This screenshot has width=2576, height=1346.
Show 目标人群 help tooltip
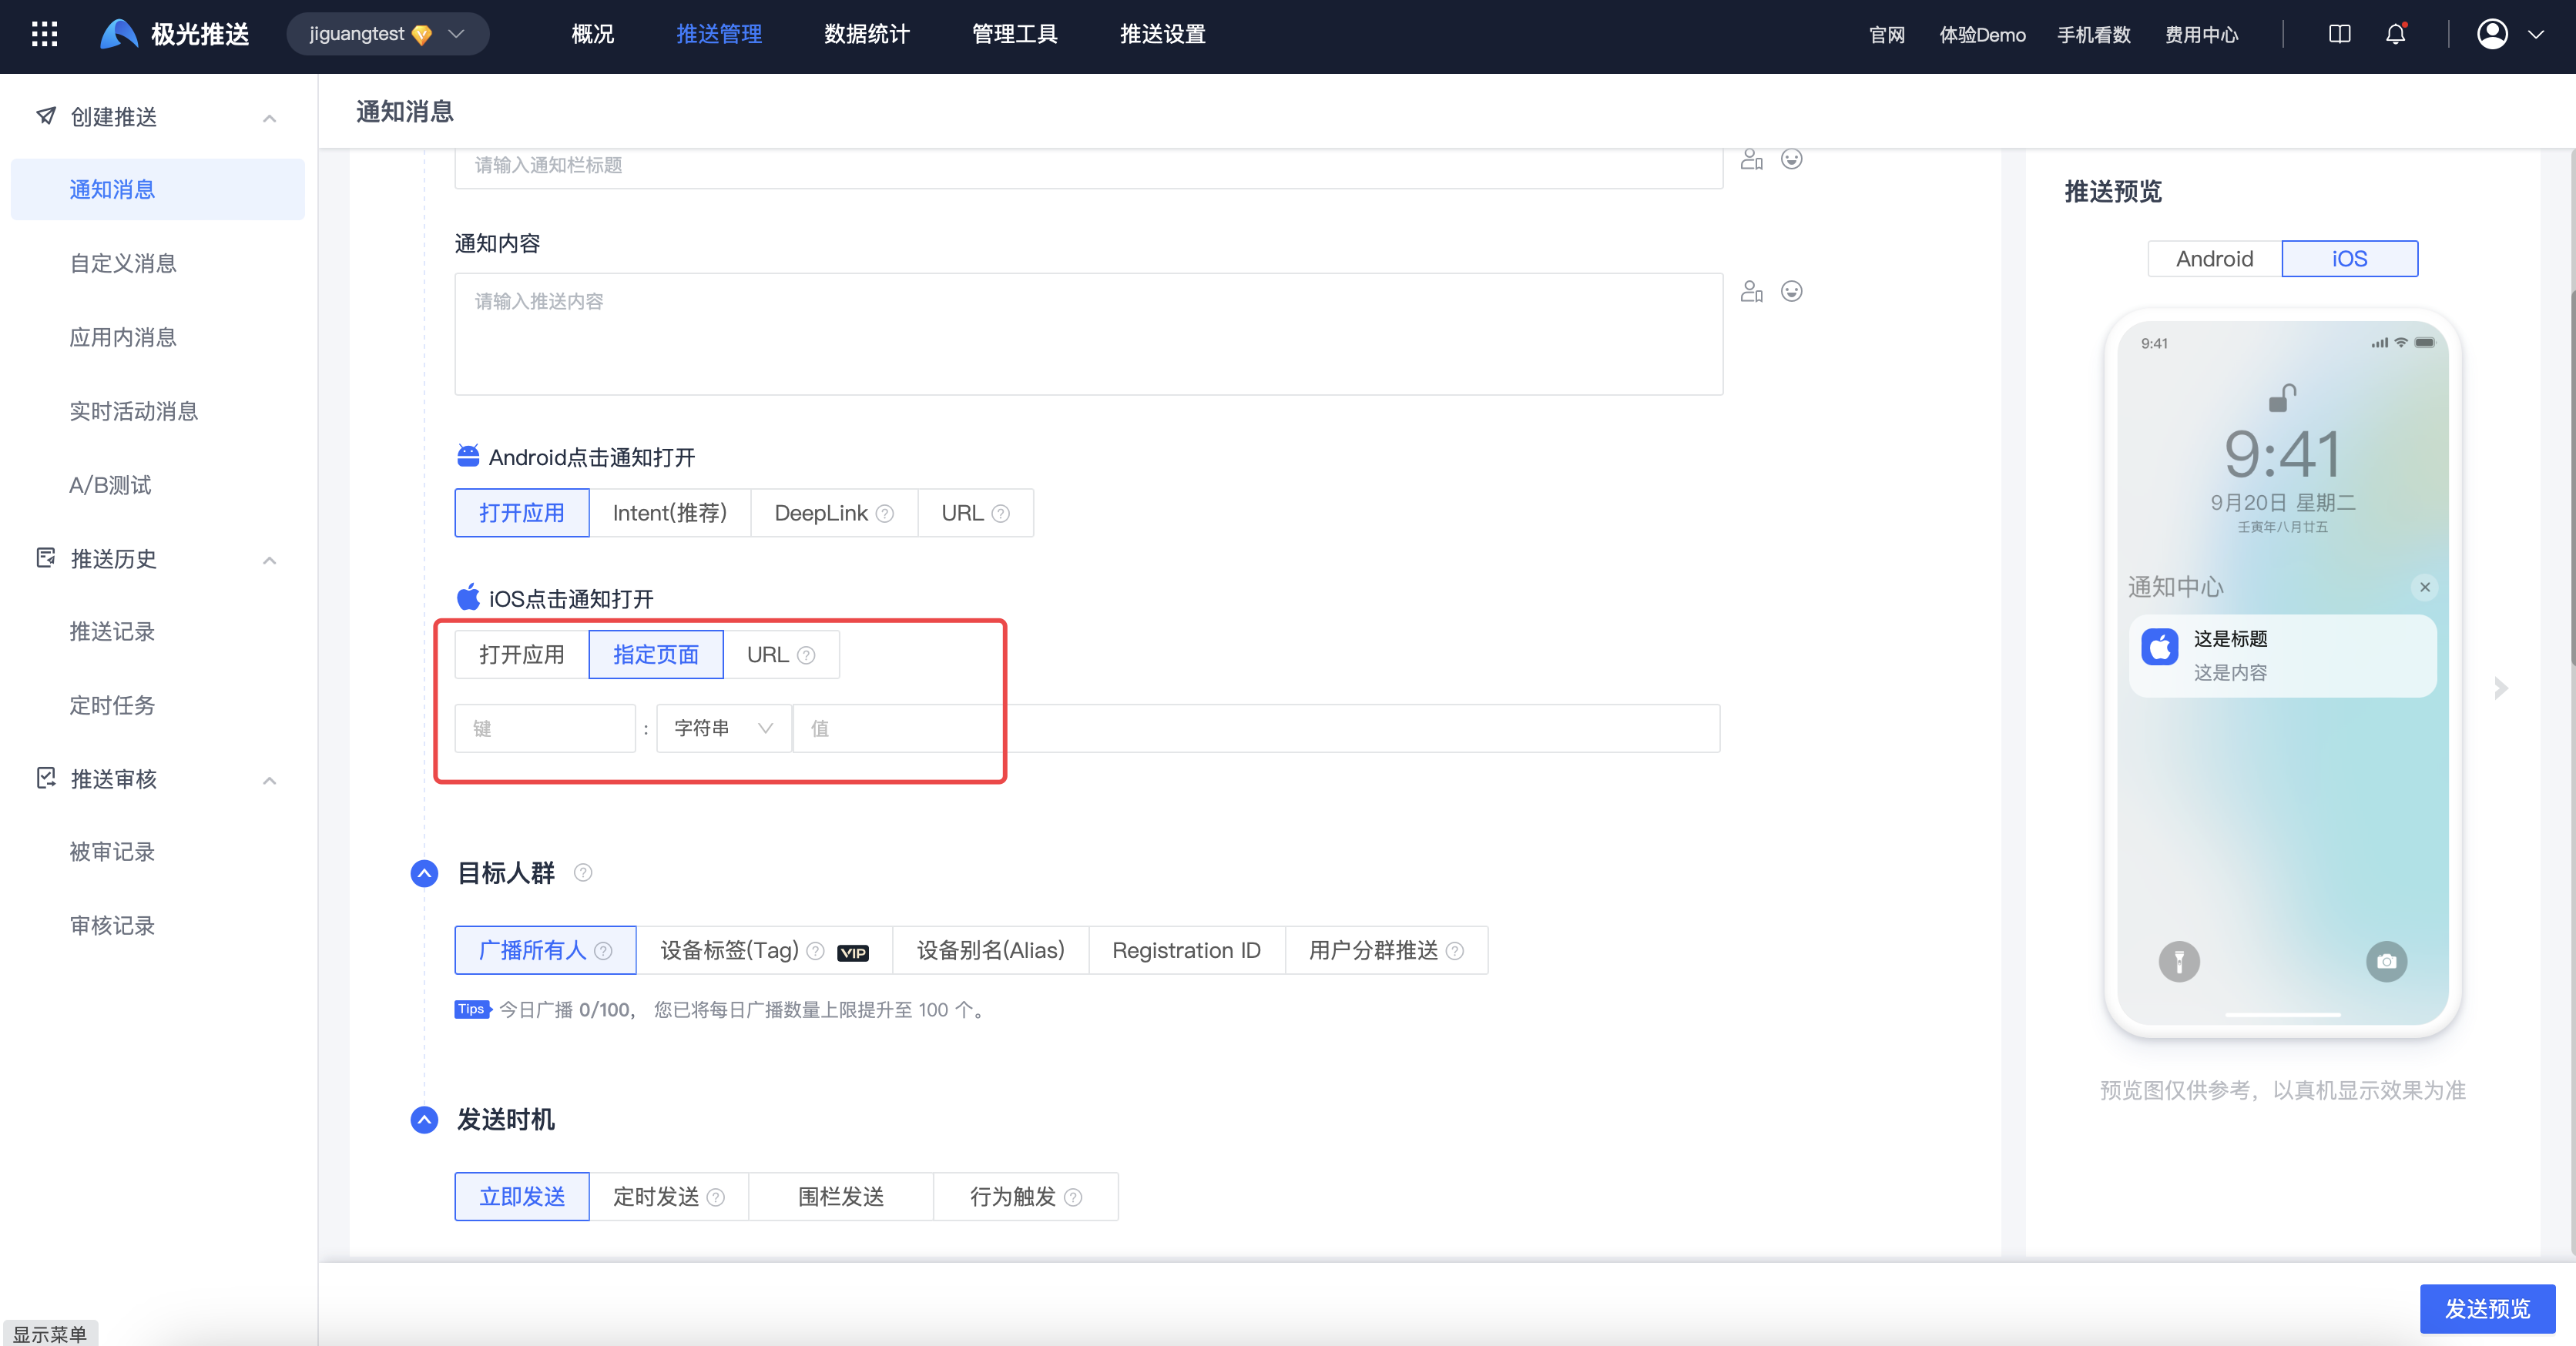coord(583,873)
